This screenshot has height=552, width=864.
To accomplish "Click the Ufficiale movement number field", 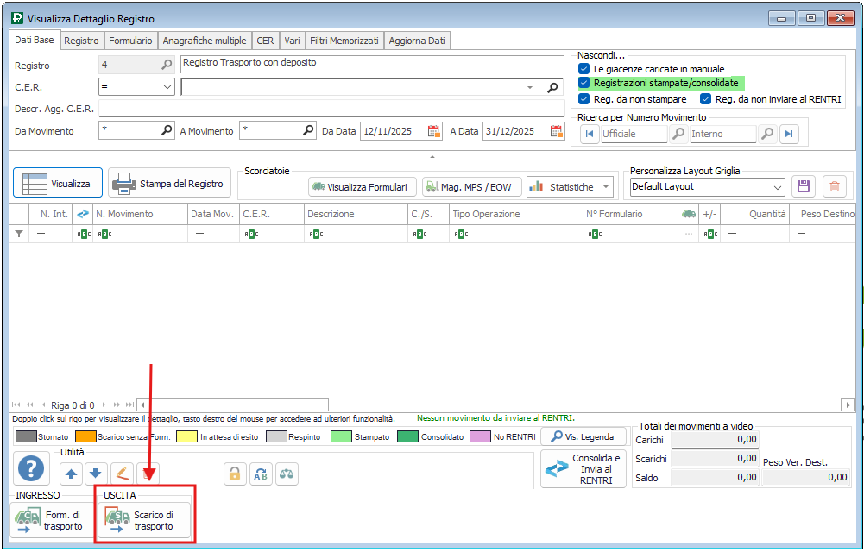I will click(633, 134).
